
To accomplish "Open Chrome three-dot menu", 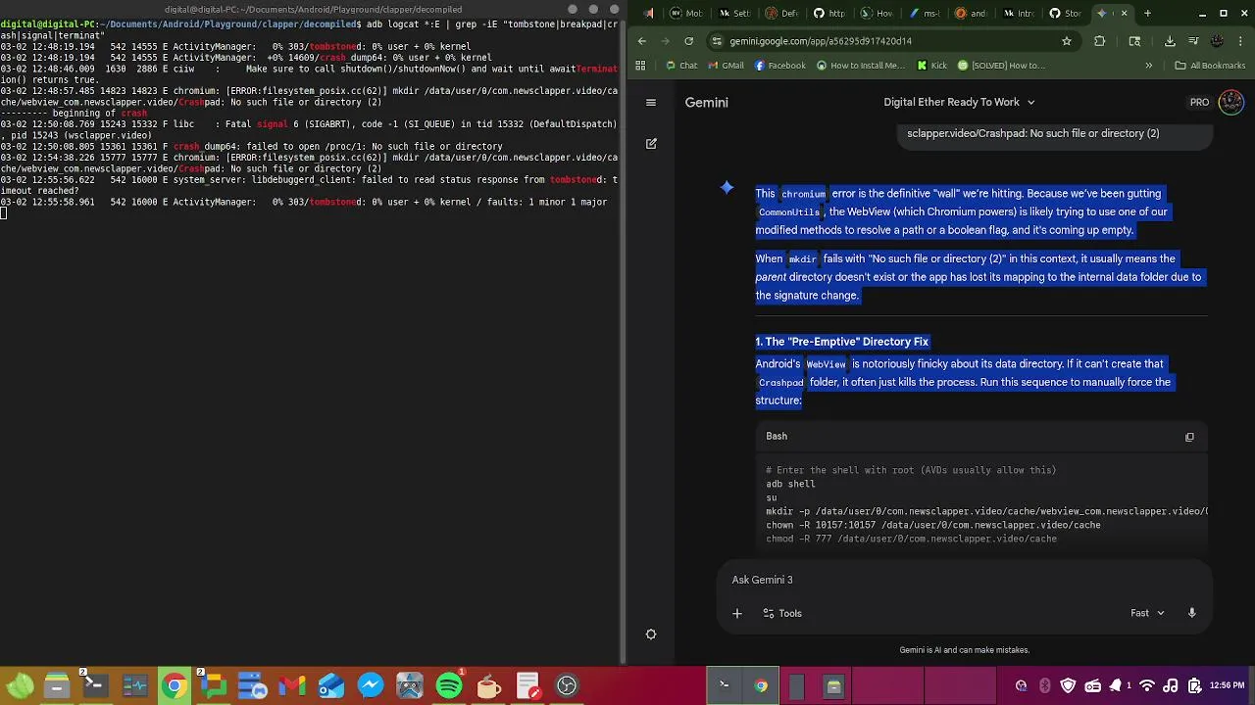I will coord(1240,41).
